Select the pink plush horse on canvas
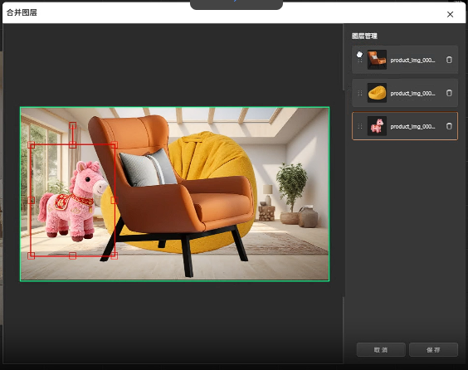Screen dimensions: 468x370 pos(71,202)
